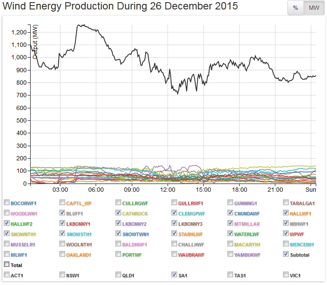Check the OAKLAND1 checkbox
This screenshot has width=327, height=285.
click(62, 254)
